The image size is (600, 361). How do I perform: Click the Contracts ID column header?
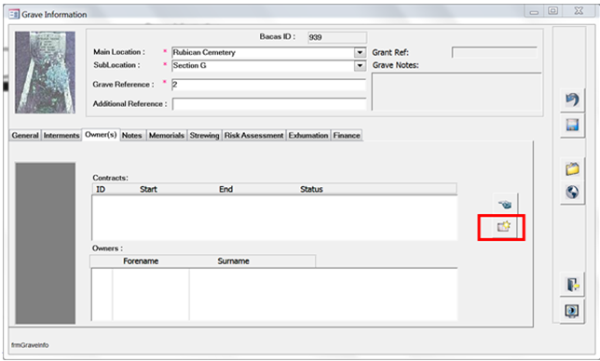101,189
